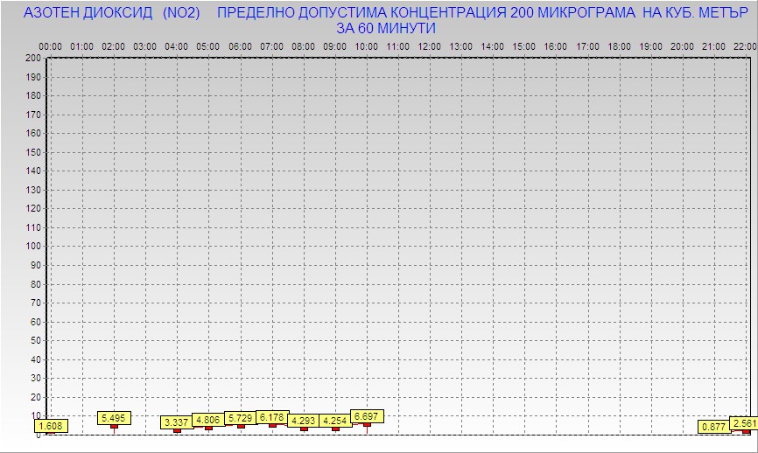Image resolution: width=758 pixels, height=453 pixels.
Task: Select the 00:00 time axis label
Action: [x=51, y=46]
